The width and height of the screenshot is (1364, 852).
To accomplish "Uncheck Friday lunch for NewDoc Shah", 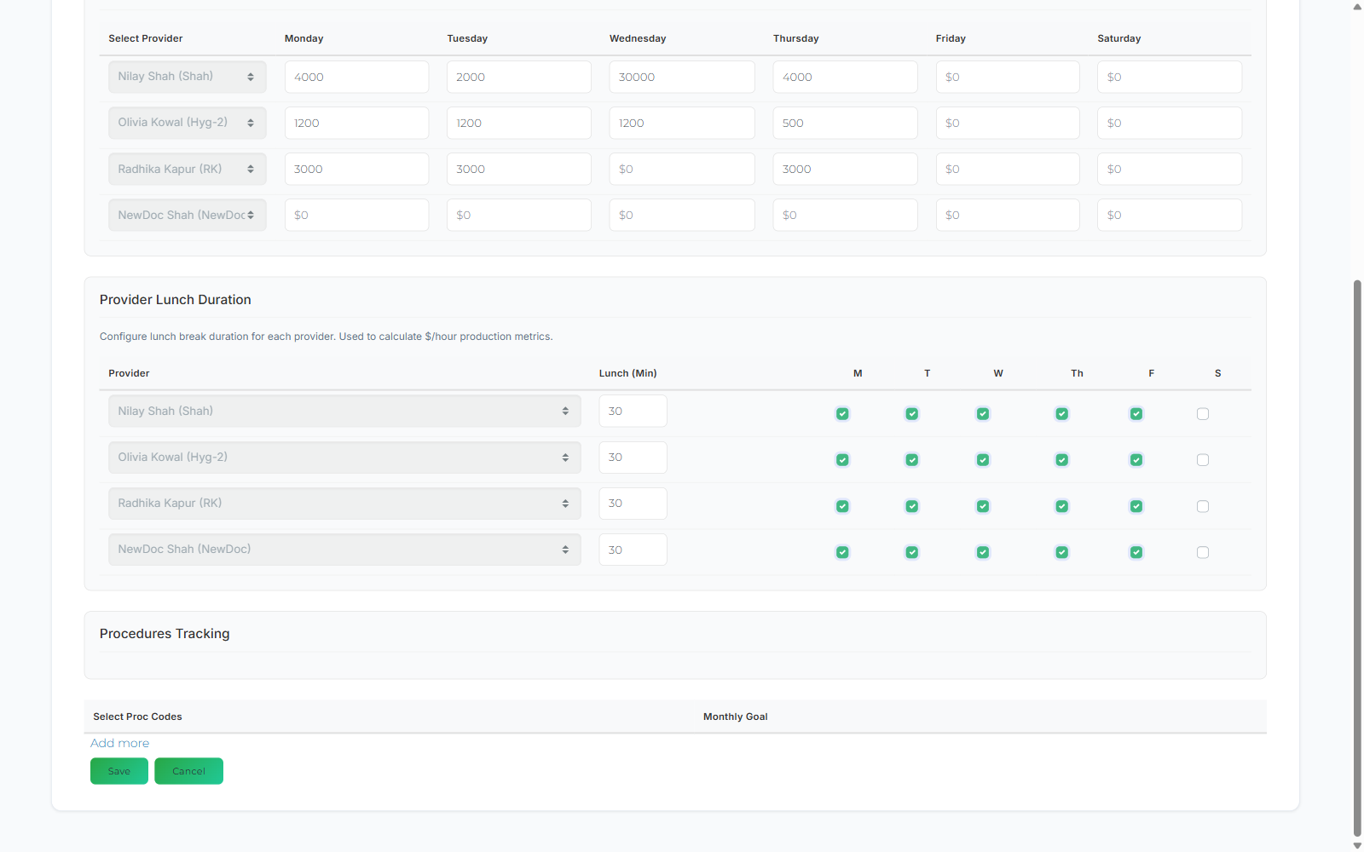I will click(1136, 552).
